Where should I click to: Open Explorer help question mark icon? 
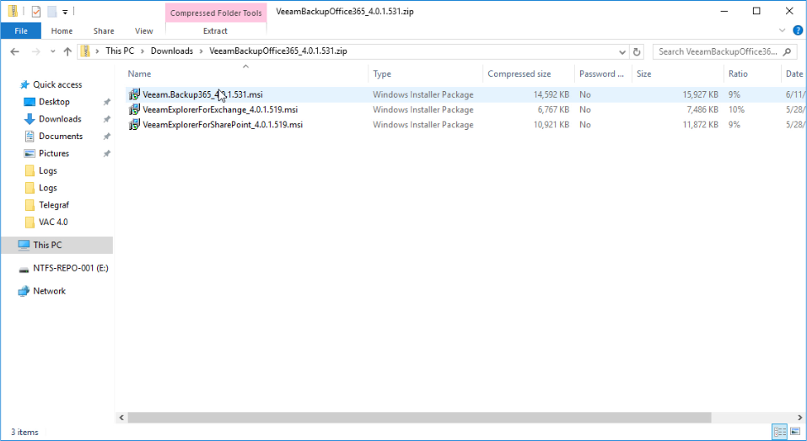click(x=797, y=30)
